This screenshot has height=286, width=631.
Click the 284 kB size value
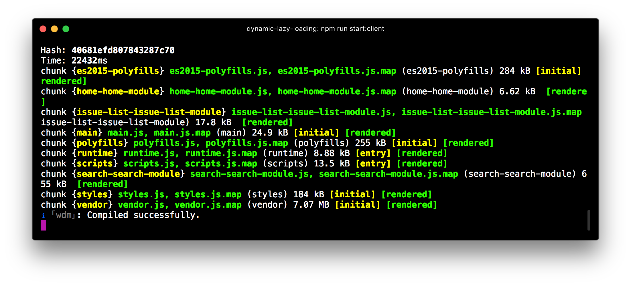(514, 71)
